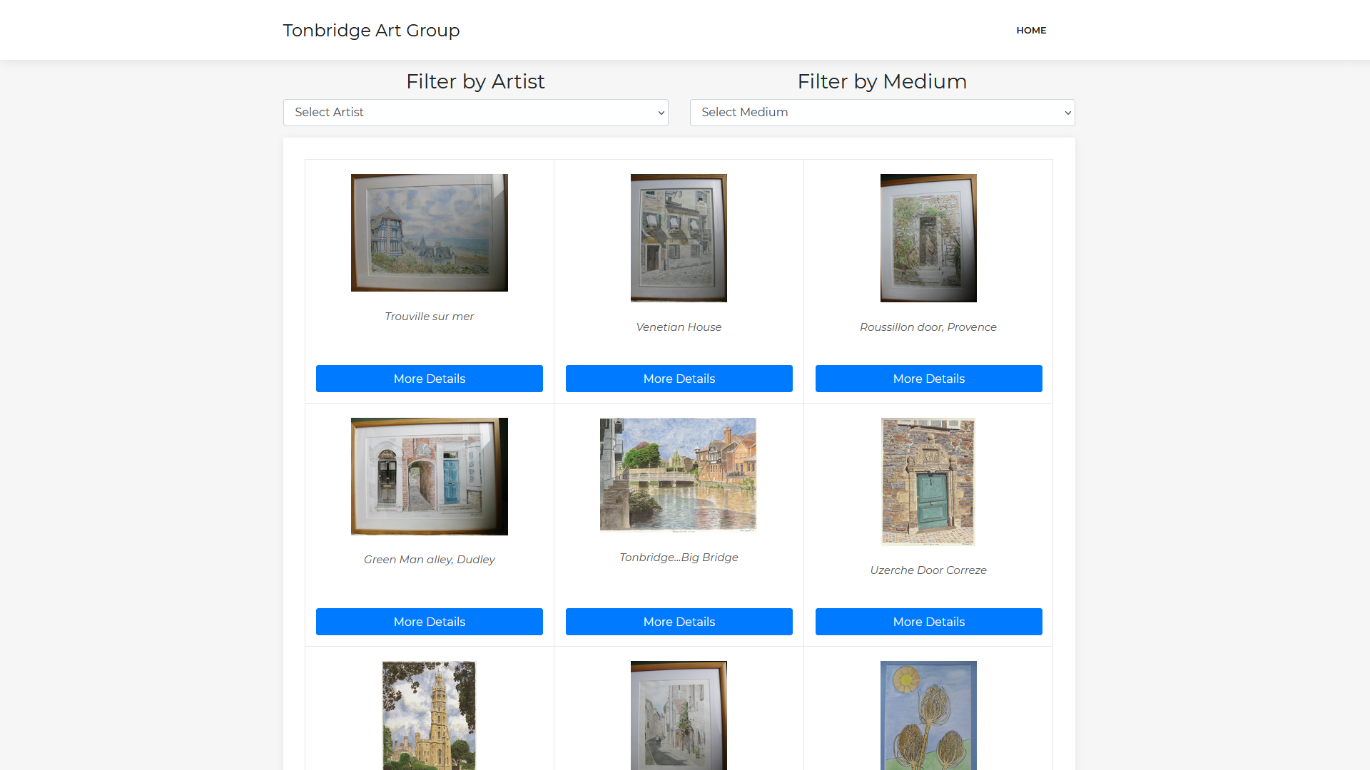Open the Green Man alley painting thumbnail
Image resolution: width=1370 pixels, height=770 pixels.
click(x=430, y=476)
